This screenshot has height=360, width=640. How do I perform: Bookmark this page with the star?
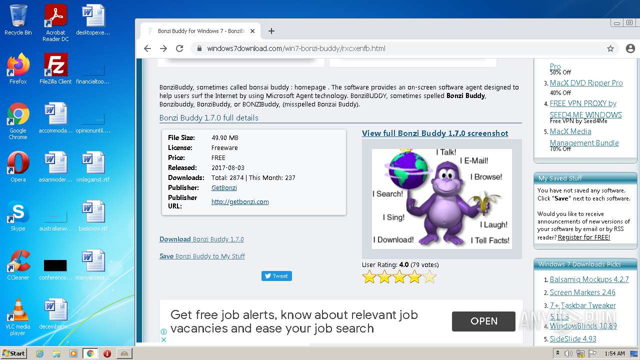(x=610, y=48)
